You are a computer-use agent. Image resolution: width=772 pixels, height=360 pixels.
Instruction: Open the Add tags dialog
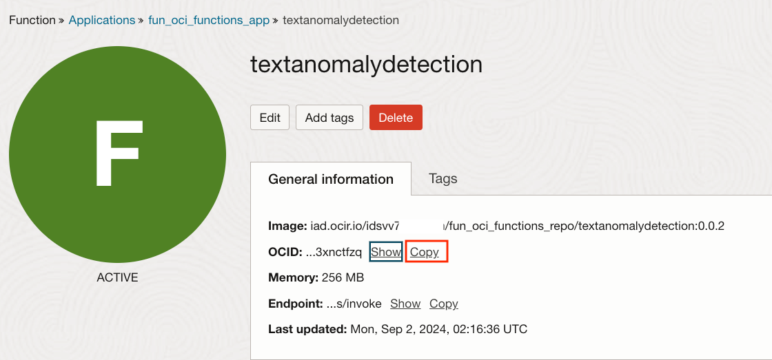pos(329,118)
